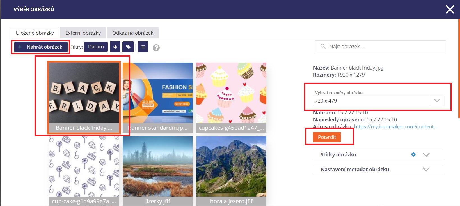Expand the Štítky obrázku section
Viewport: 460px width, 206px height.
click(x=426, y=155)
